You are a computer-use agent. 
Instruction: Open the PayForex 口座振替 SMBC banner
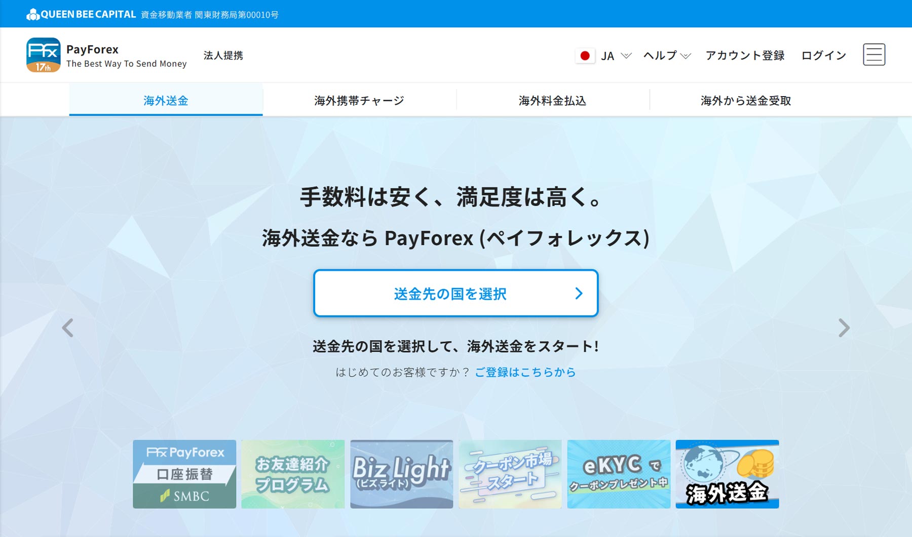point(184,474)
